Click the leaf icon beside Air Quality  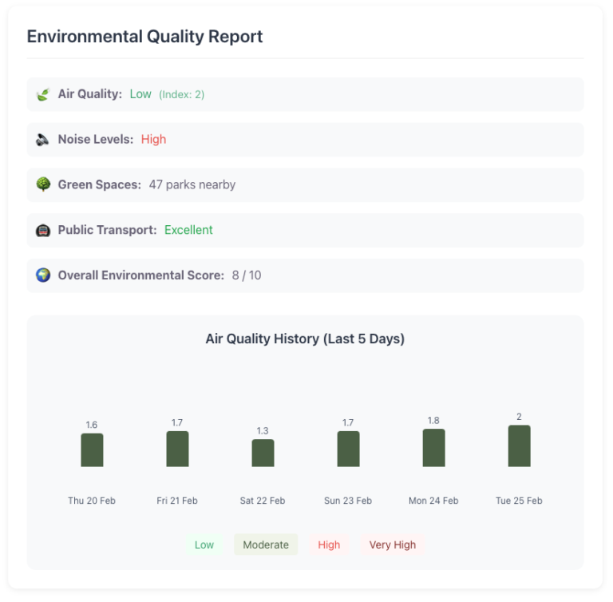pos(43,94)
